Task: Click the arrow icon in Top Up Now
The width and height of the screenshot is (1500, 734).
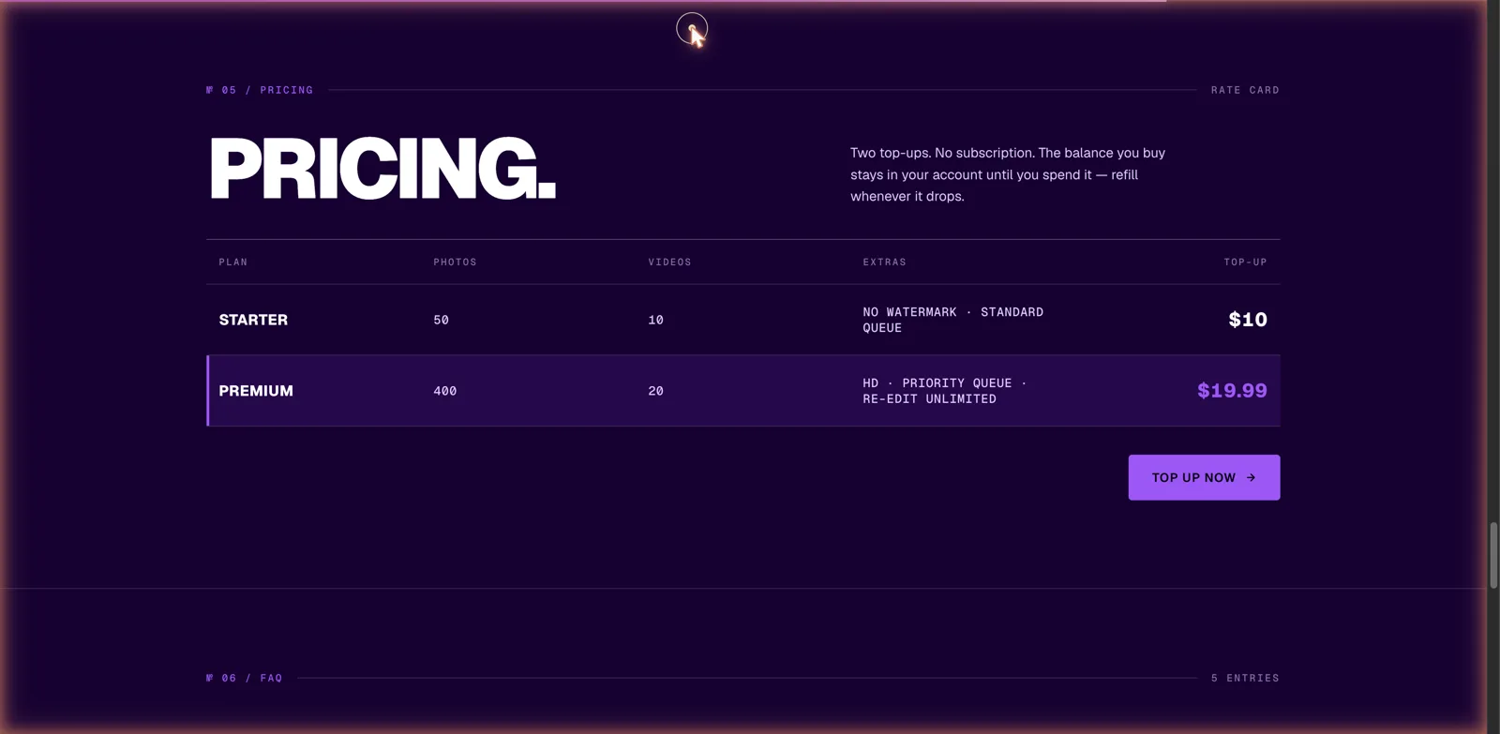Action: click(x=1251, y=478)
